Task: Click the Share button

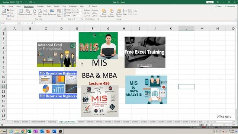Action: click(218, 6)
